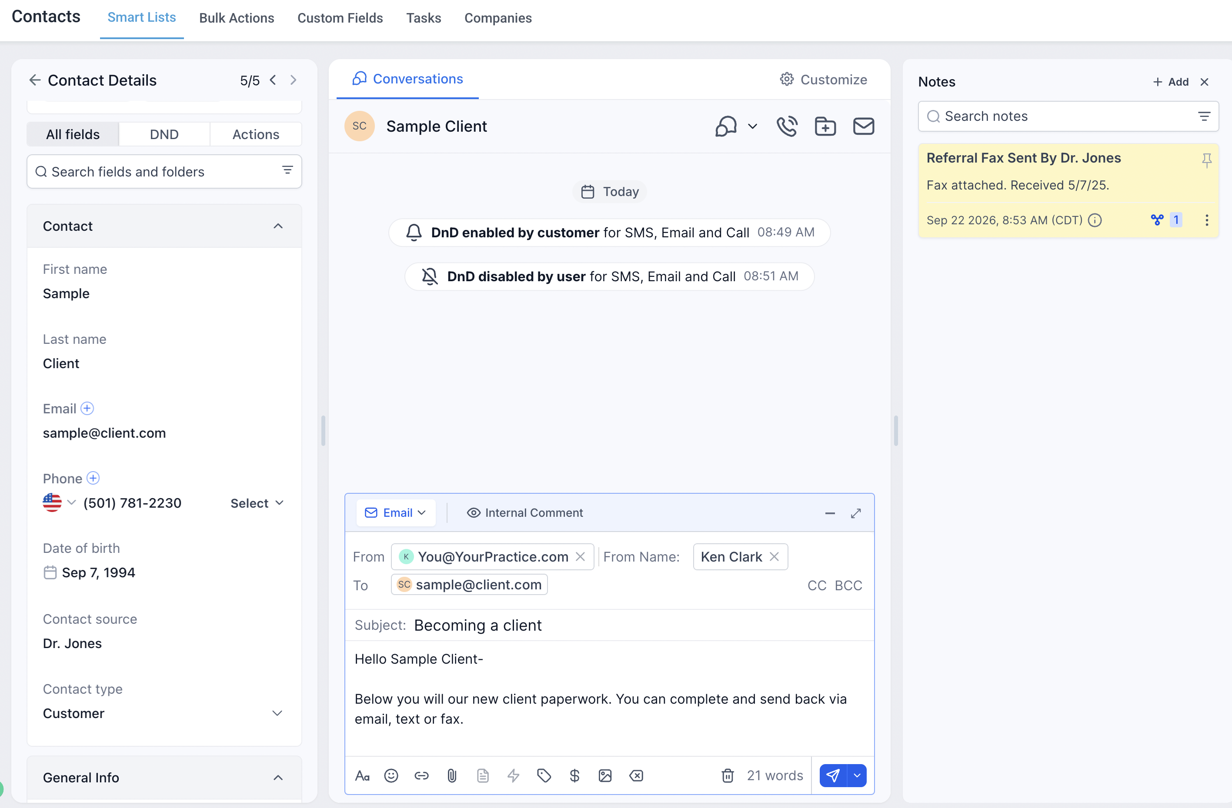Open the Contact type Customer dropdown
Screen dimensions: 1232x808
click(x=164, y=713)
